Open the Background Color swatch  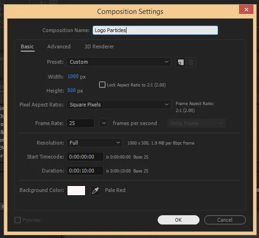coord(76,191)
